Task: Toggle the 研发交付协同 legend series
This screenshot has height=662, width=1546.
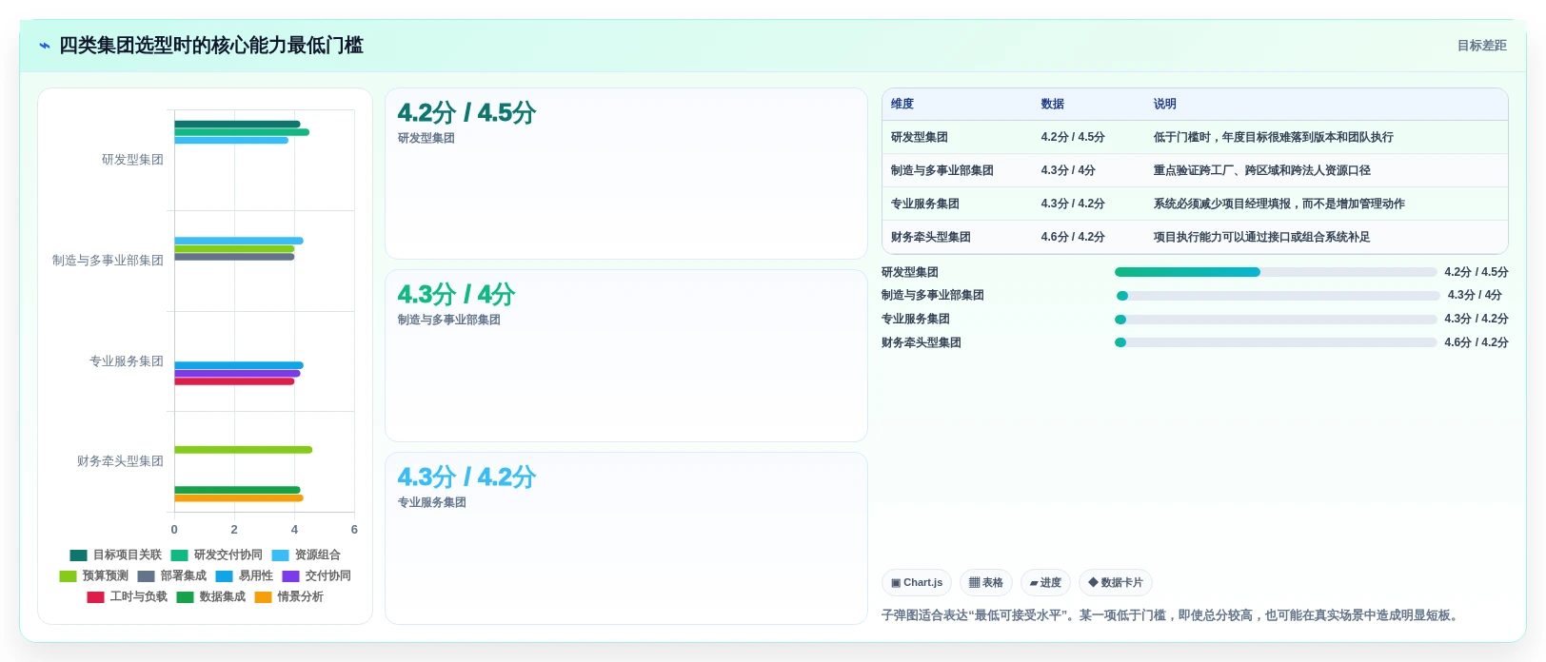Action: [x=217, y=555]
